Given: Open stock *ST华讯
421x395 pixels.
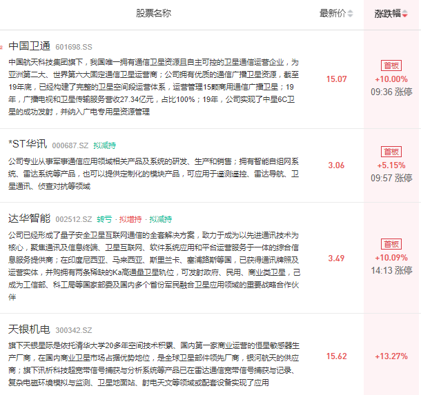Looking at the screenshot, I should point(28,144).
